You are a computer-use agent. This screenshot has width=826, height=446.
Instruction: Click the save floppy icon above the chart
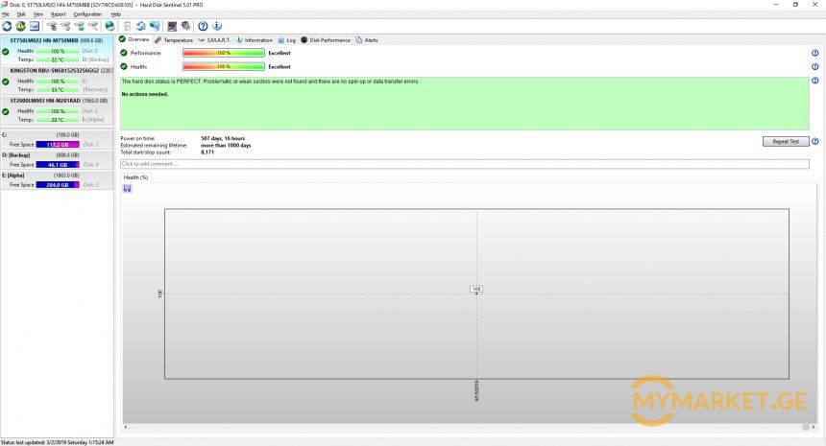[x=127, y=188]
